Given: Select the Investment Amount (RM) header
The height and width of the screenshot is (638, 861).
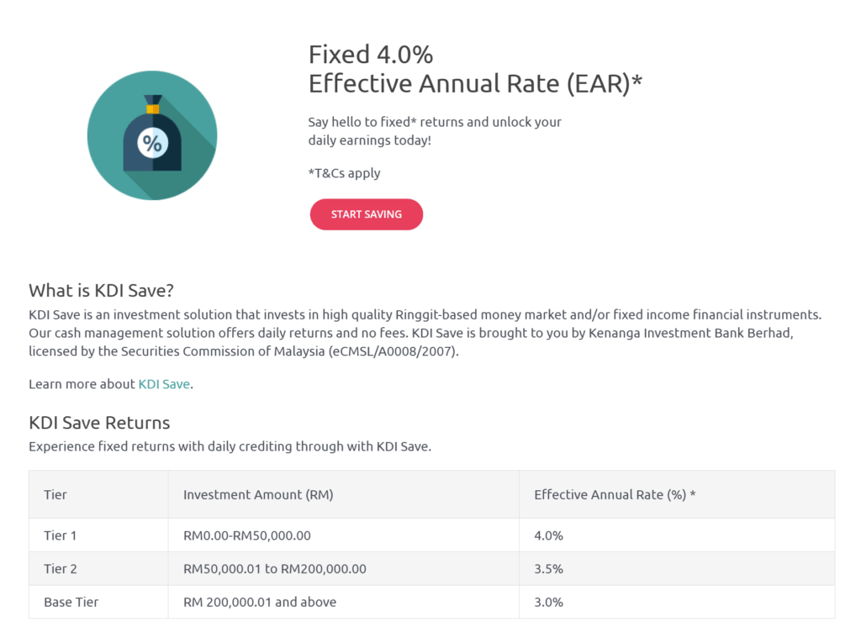Looking at the screenshot, I should click(x=258, y=495).
